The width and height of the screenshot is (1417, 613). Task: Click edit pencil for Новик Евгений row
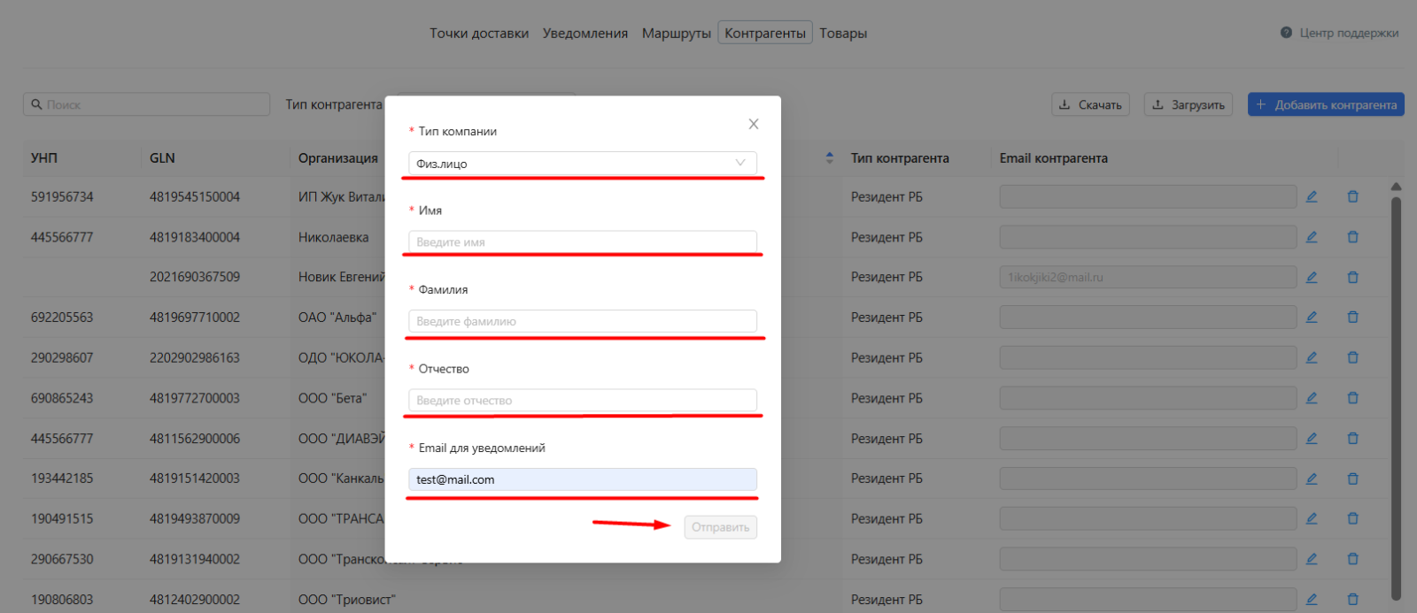1312,277
